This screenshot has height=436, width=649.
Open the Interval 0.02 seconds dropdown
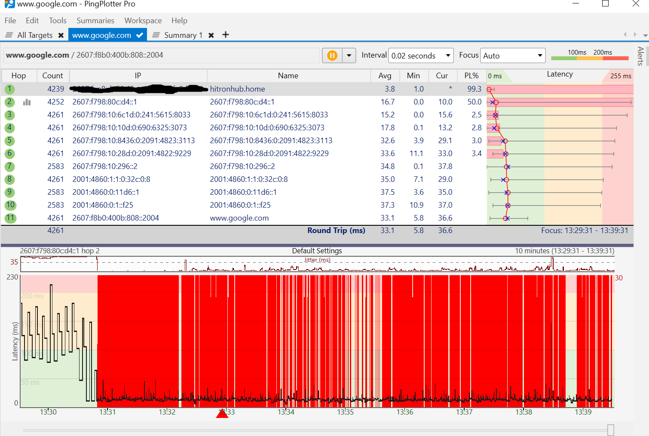(421, 55)
